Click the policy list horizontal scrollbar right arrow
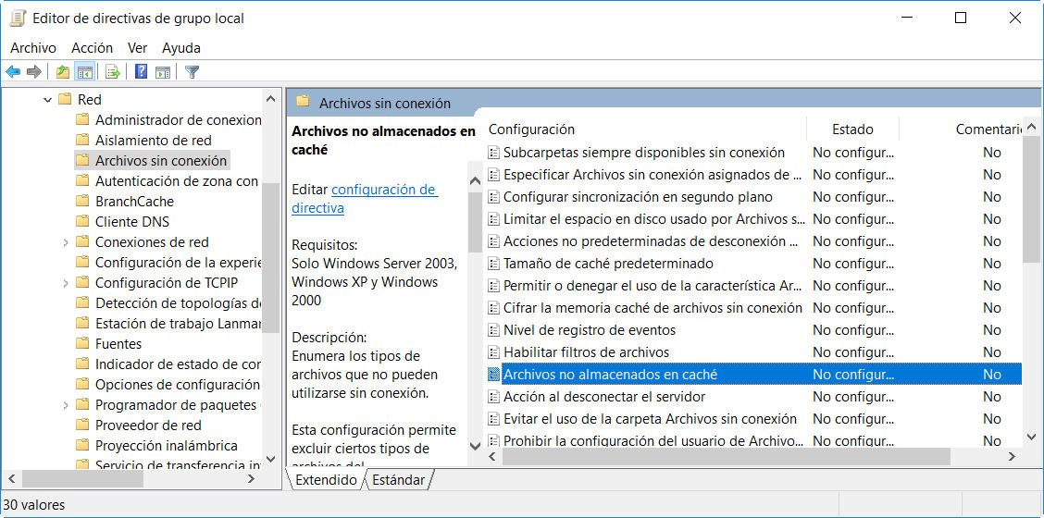The width and height of the screenshot is (1044, 518). (x=1012, y=457)
